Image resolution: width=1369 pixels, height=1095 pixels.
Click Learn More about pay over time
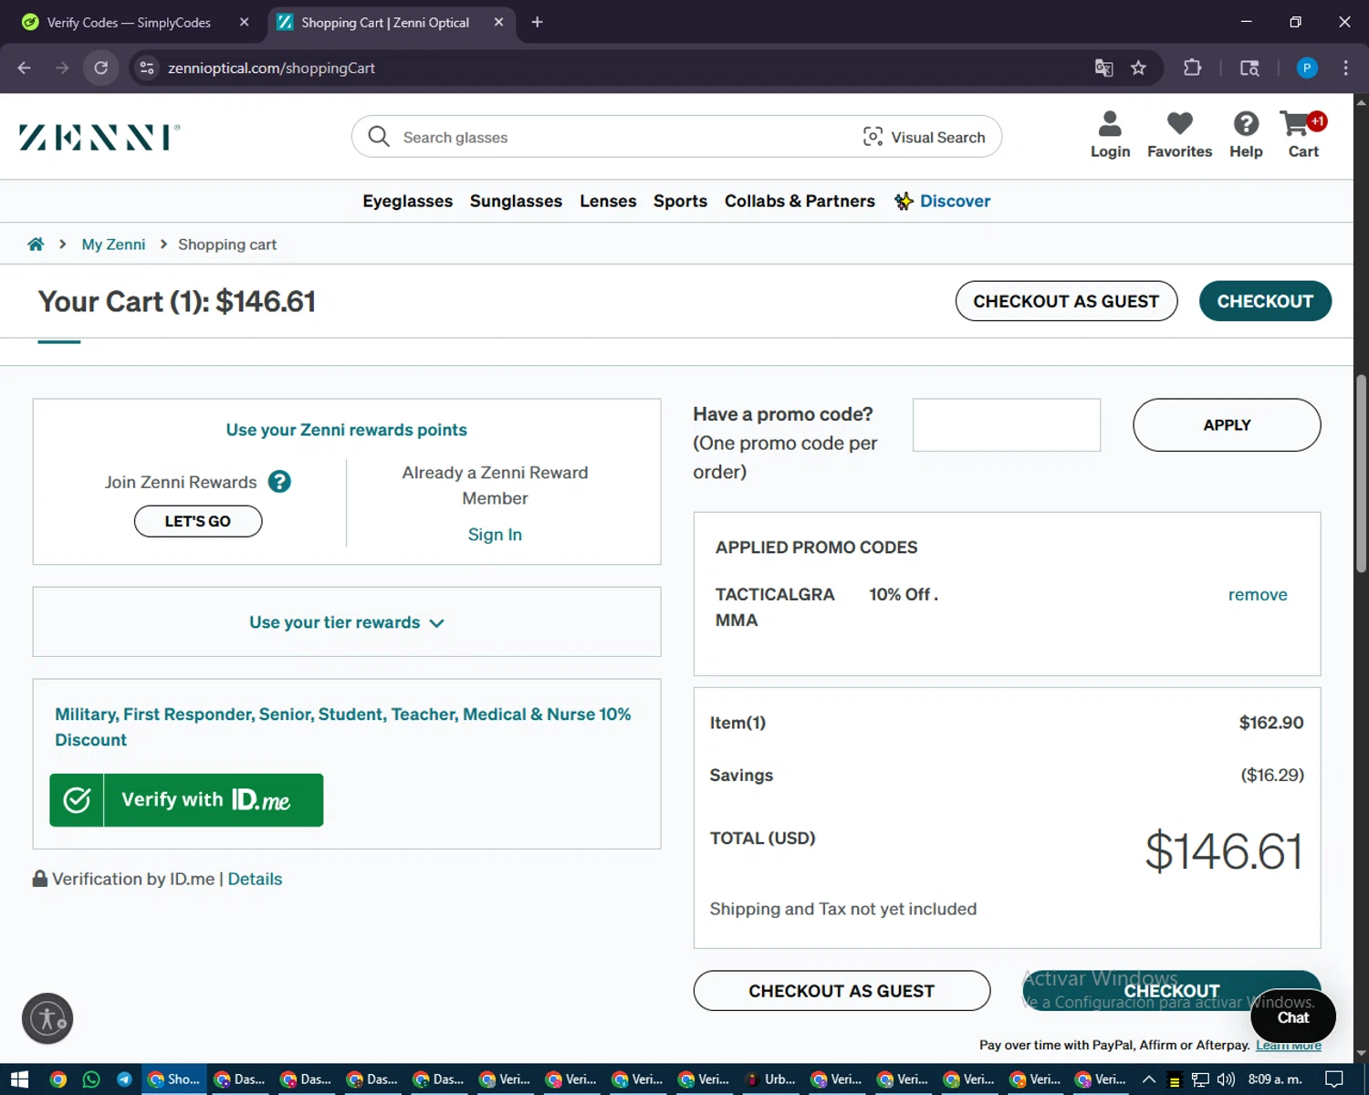point(1289,1046)
